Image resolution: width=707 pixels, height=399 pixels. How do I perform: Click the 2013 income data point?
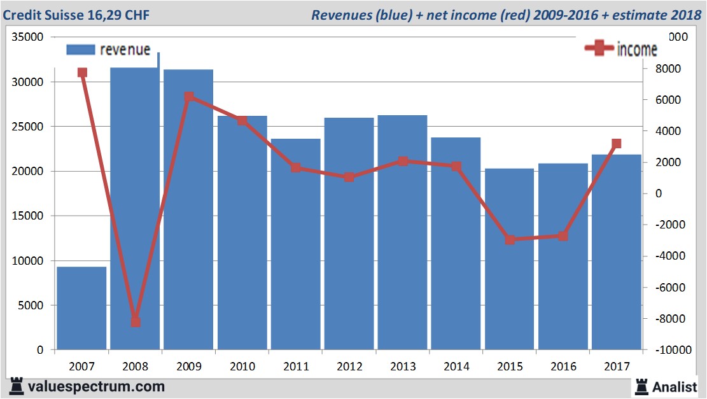coord(403,162)
